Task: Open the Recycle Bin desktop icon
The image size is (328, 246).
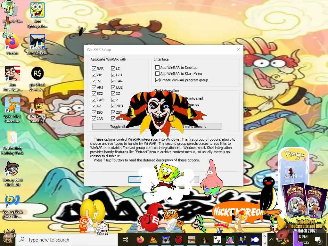Action: click(12, 12)
